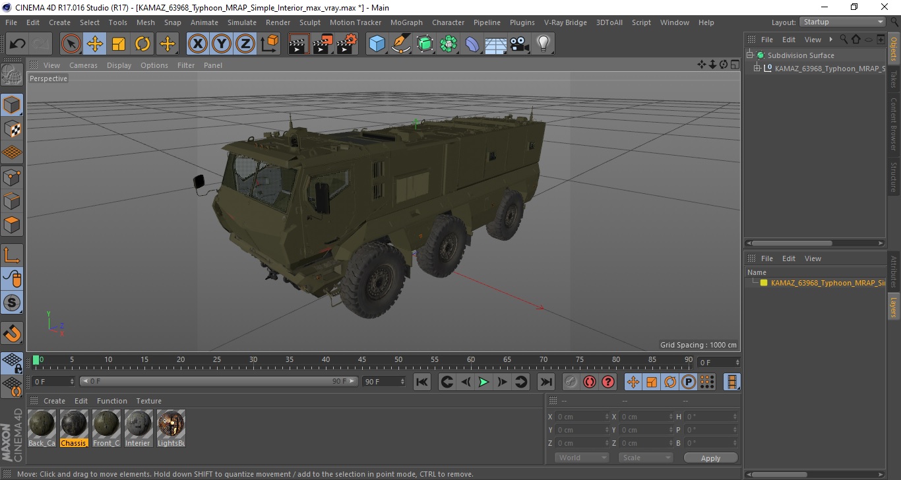
Task: Open the World coordinate dropdown
Action: tap(582, 458)
